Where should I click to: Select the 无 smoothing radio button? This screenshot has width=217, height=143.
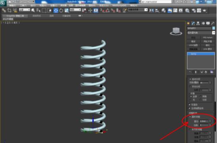coord(191,100)
